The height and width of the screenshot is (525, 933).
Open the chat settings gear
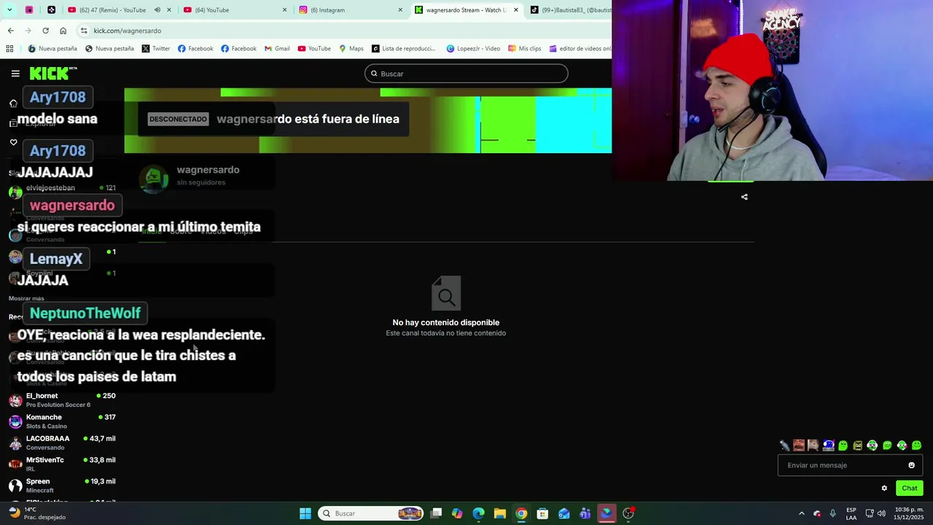coord(884,489)
